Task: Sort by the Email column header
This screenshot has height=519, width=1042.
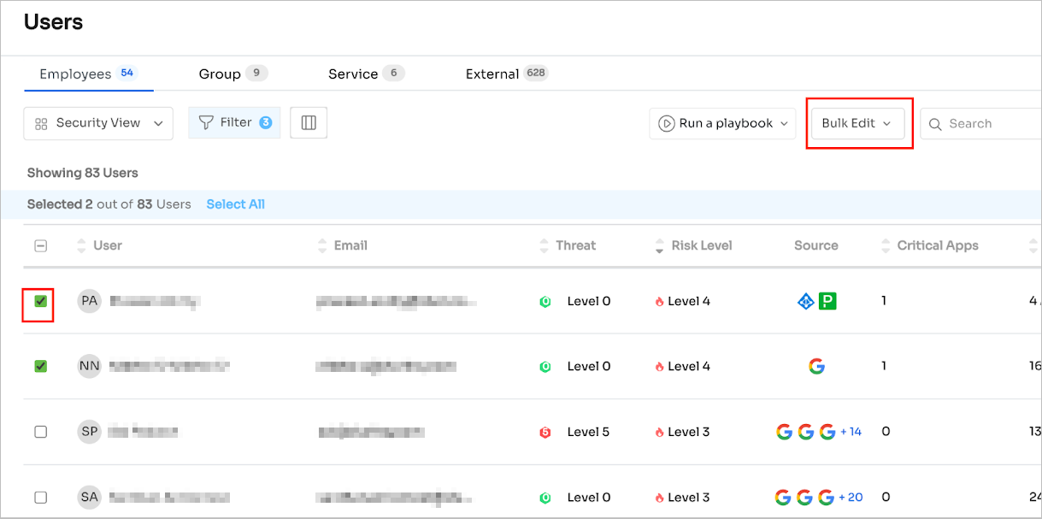Action: pyautogui.click(x=342, y=245)
